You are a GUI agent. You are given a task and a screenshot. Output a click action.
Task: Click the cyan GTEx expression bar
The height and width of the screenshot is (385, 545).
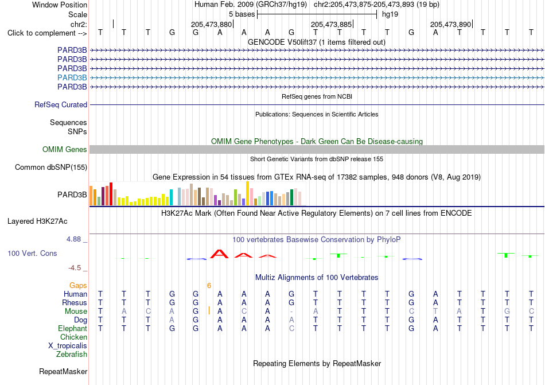click(171, 197)
